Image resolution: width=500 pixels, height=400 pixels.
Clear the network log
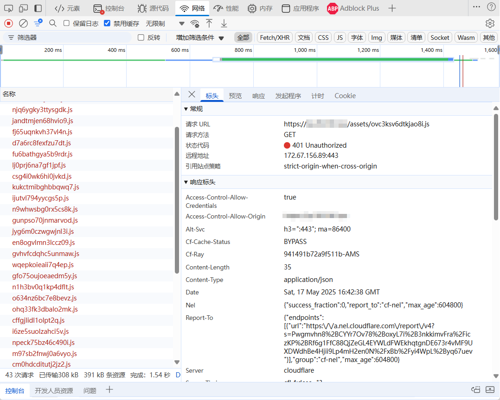[23, 24]
